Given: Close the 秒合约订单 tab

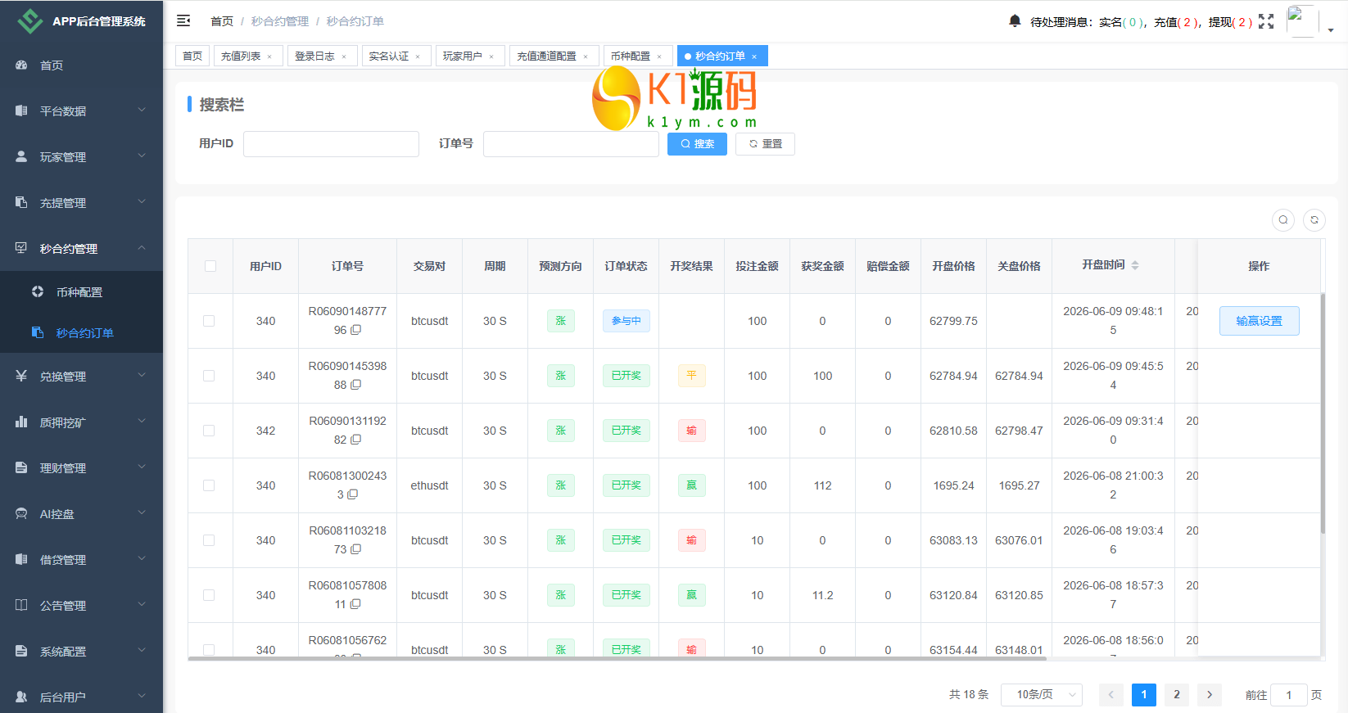Looking at the screenshot, I should pos(754,56).
